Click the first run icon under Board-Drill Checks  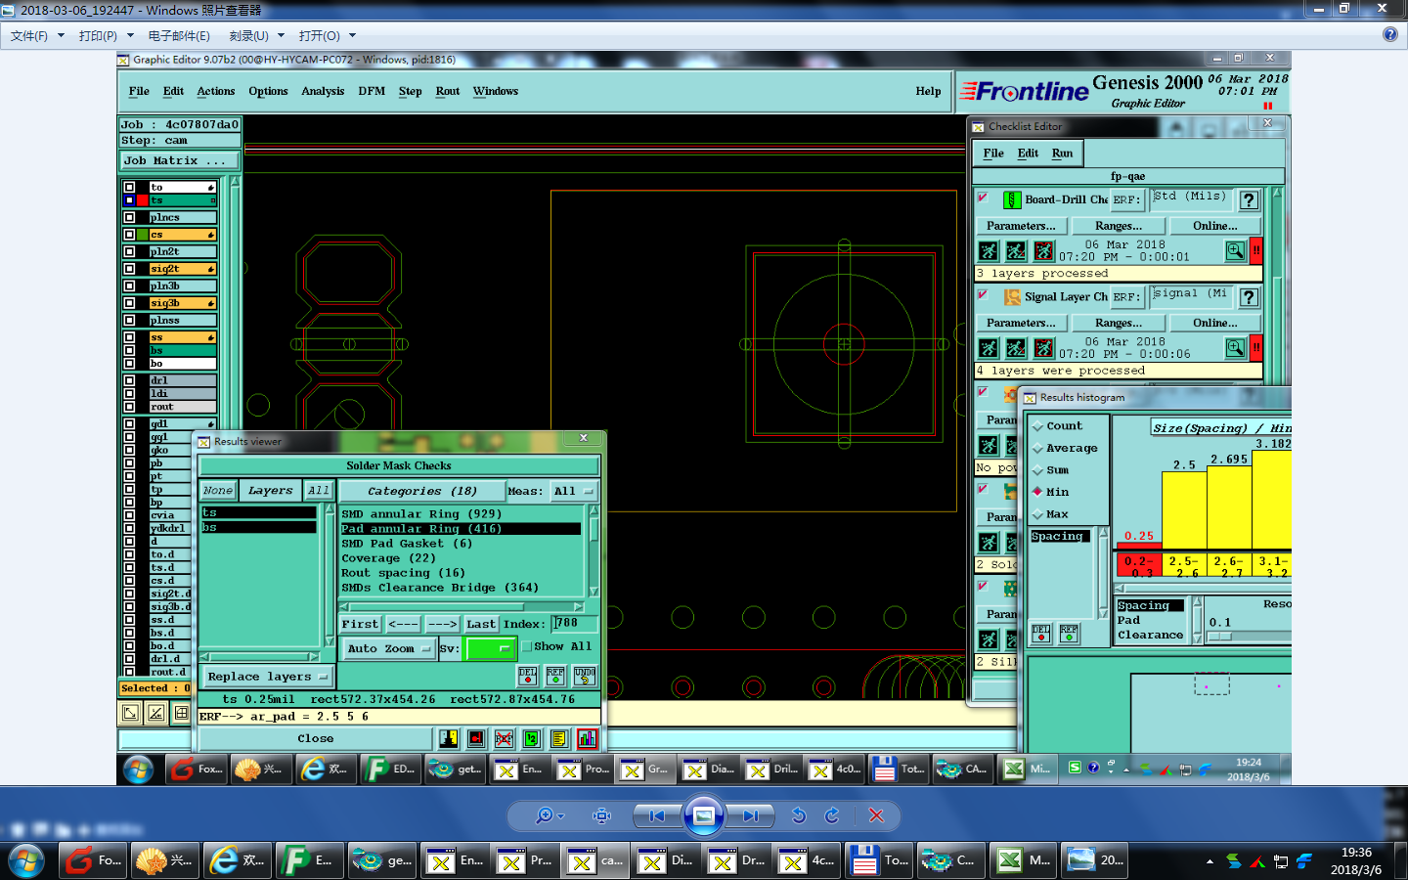tap(989, 251)
